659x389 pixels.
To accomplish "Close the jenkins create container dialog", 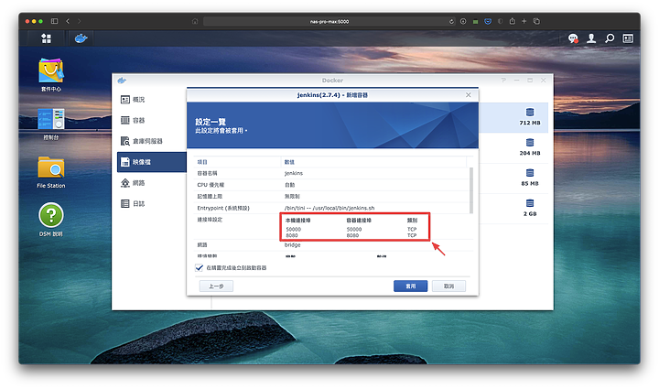I will pyautogui.click(x=469, y=95).
